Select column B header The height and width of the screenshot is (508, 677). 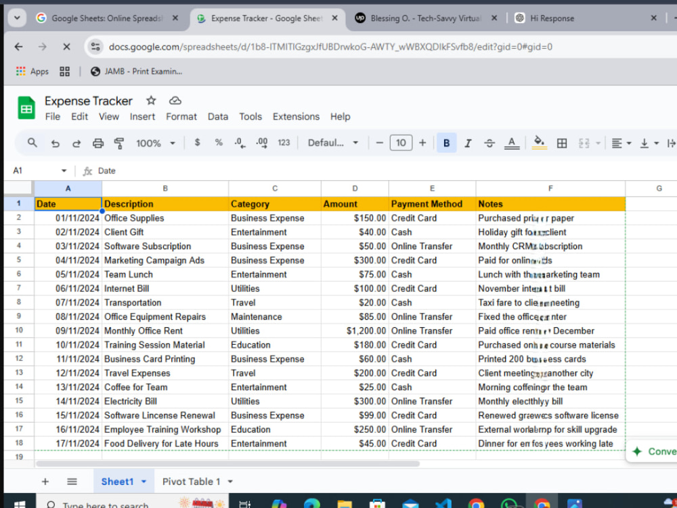[x=165, y=188]
